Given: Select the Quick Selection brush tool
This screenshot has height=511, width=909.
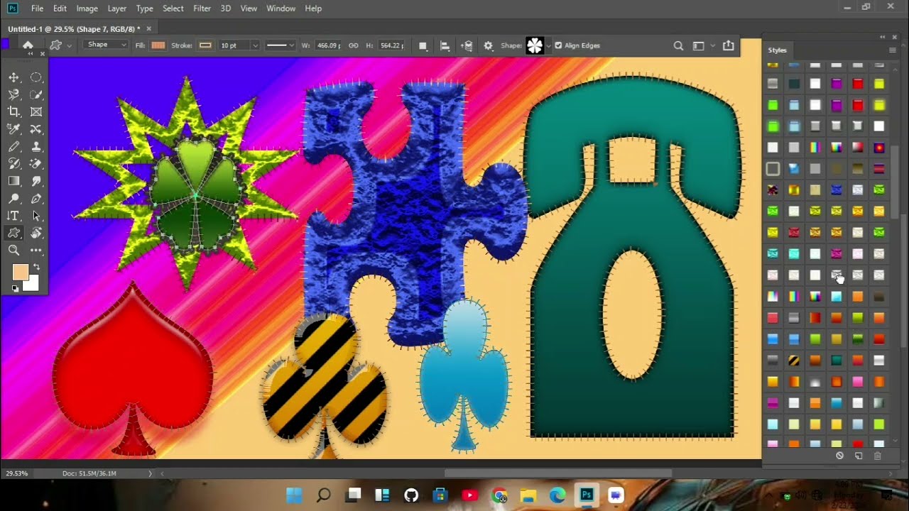Looking at the screenshot, I should (x=36, y=94).
